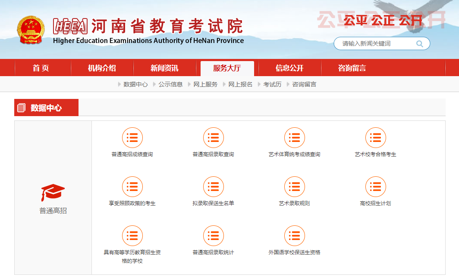The image size is (459, 277).
Task: Click the Higher Education Examinations Authority English title
Action: point(148,40)
